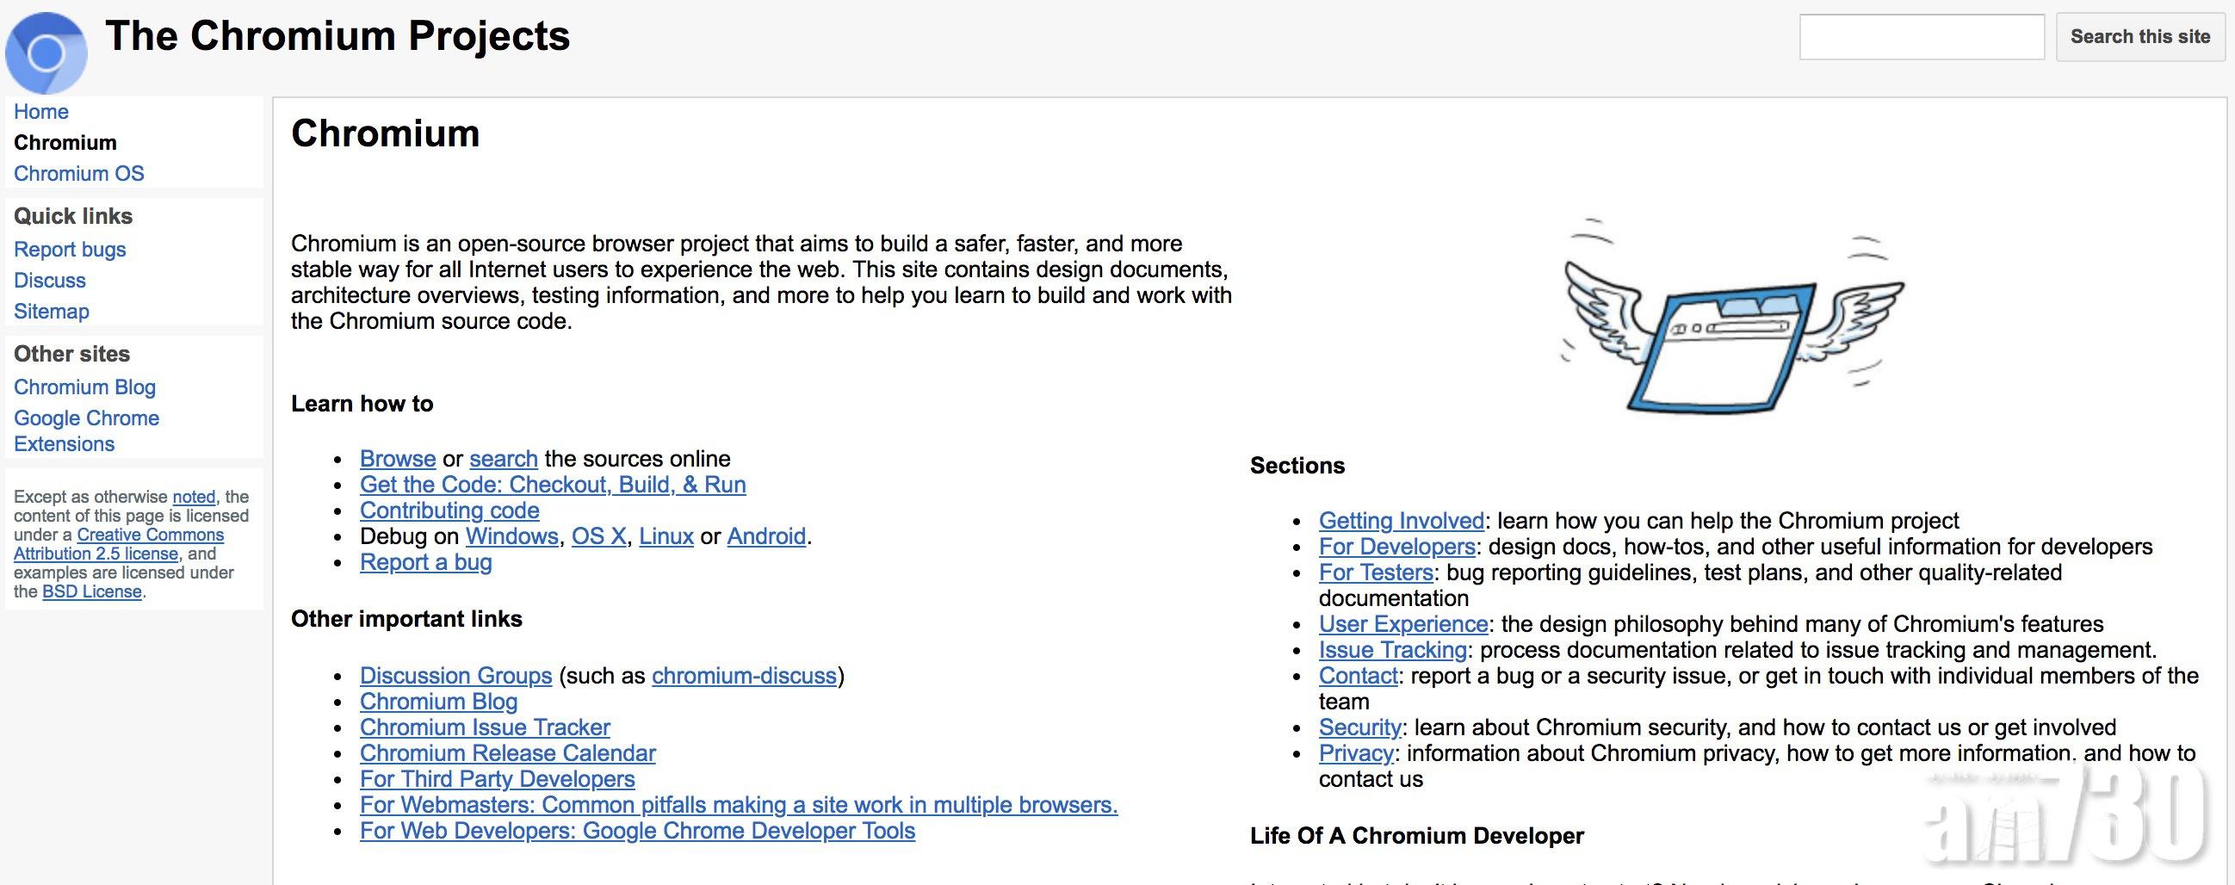
Task: Click Getting Involved in Sections
Action: pyautogui.click(x=1401, y=521)
